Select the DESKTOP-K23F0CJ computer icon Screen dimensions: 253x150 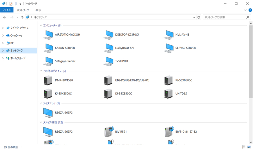(108, 35)
